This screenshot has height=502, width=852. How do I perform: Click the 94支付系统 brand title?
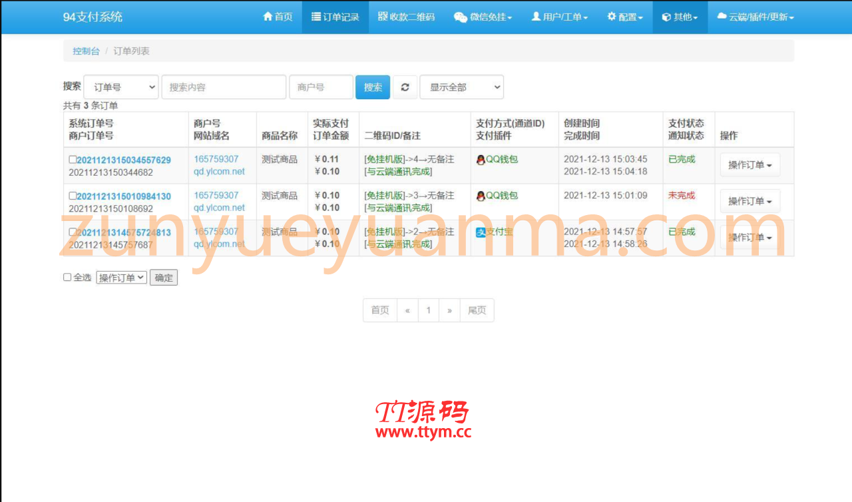click(x=93, y=17)
